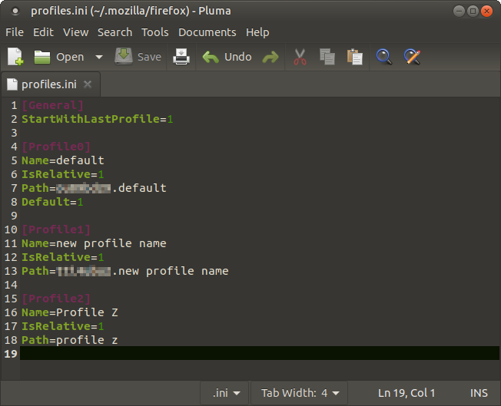The image size is (501, 406).
Task: Open the Help menu
Action: point(257,32)
